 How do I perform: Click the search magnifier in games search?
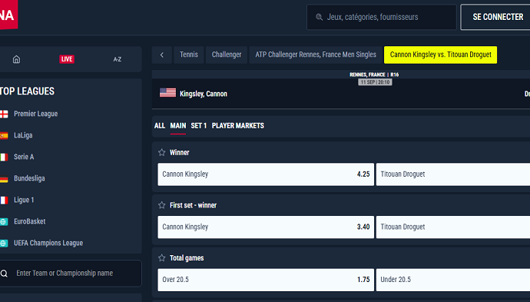pos(319,17)
